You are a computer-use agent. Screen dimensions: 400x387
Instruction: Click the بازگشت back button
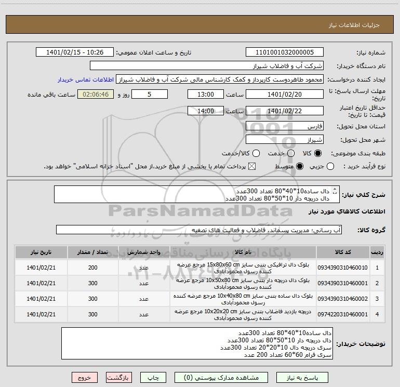119,377
